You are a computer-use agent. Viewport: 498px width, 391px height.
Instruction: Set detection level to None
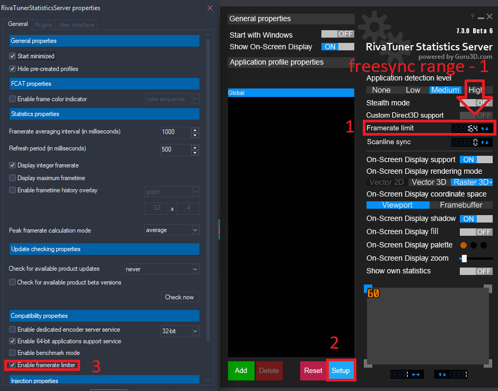[381, 90]
